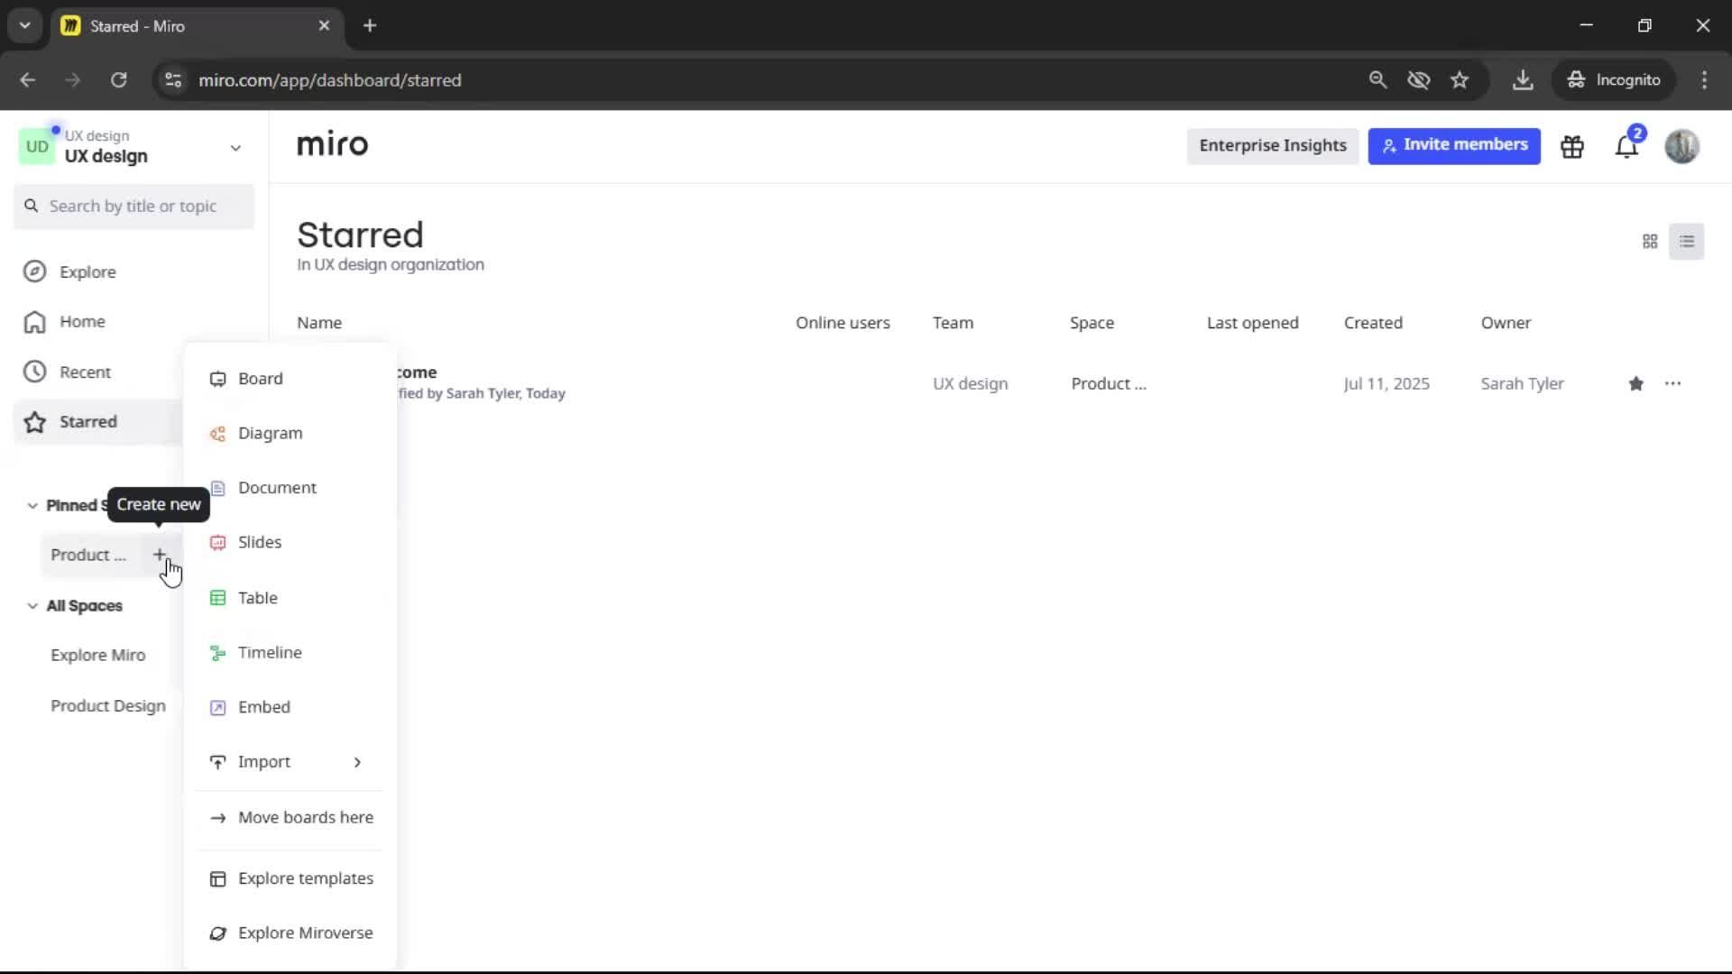Unstar the board with star icon
The height and width of the screenshot is (974, 1732).
[x=1636, y=384]
